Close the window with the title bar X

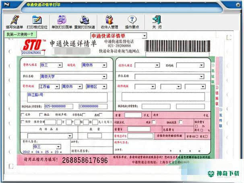pyautogui.click(x=238, y=5)
